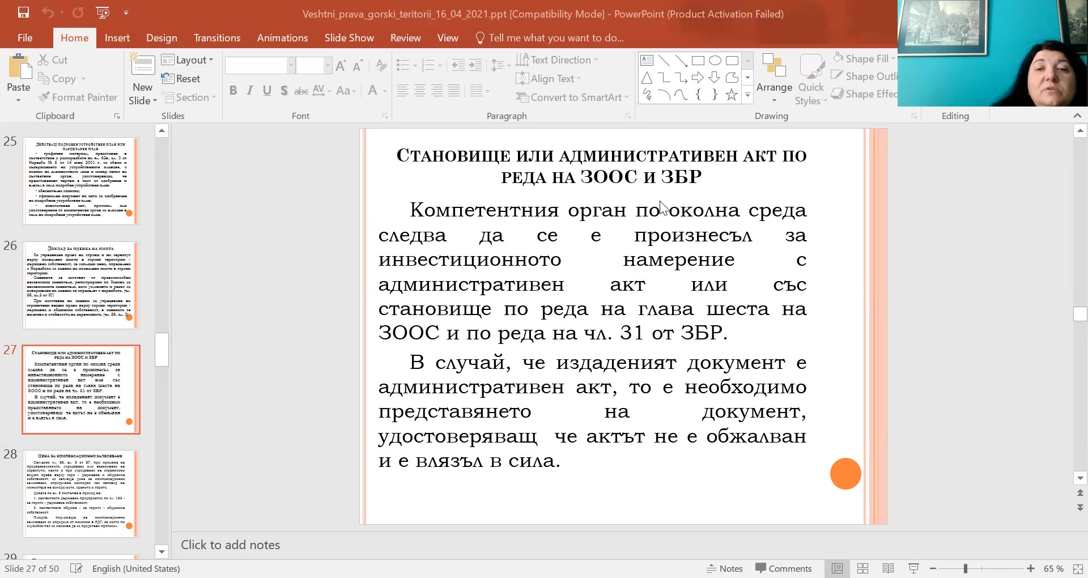Open the Comments pane

(x=784, y=568)
